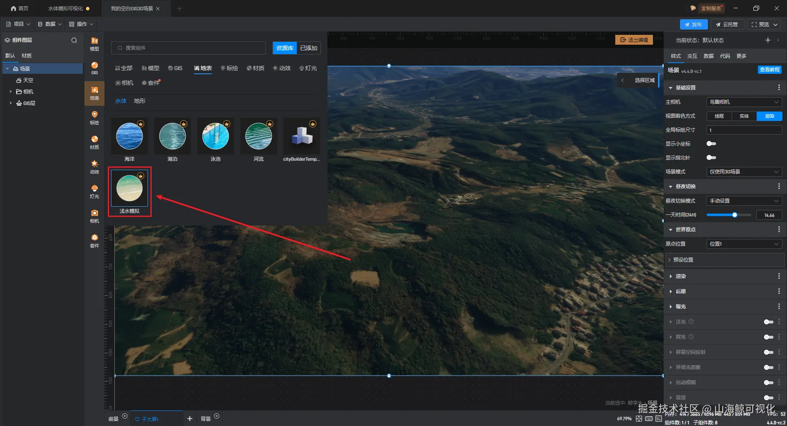Expand the 相机 tree node
Viewport: 787px width, 426px height.
pos(11,91)
